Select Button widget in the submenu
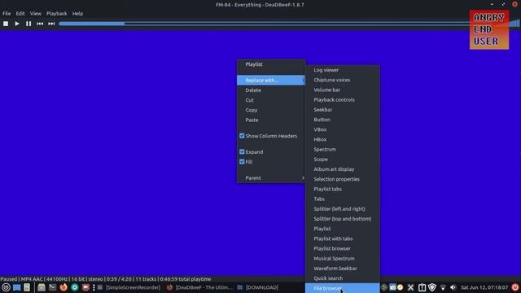Screen dimensions: 521x293 pos(343,120)
